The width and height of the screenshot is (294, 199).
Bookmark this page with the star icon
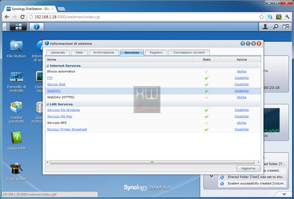tap(261, 17)
